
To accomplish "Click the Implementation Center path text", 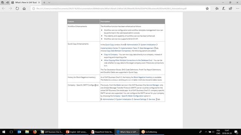I will click(x=109, y=48).
